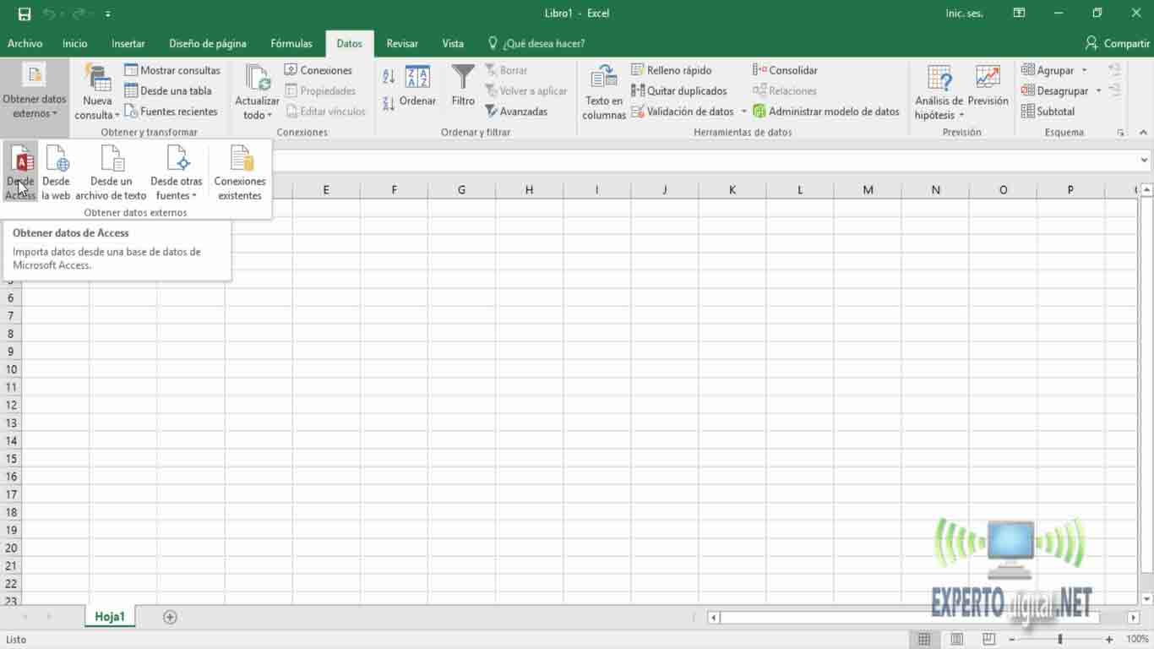This screenshot has height=649, width=1154.
Task: Switch to Page Layout view in status bar
Action: 956,640
